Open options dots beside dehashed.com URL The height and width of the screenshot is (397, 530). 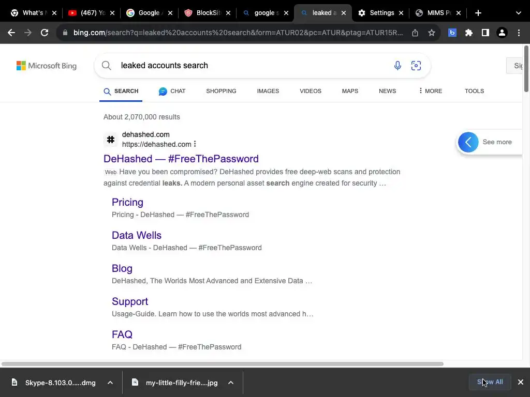195,144
